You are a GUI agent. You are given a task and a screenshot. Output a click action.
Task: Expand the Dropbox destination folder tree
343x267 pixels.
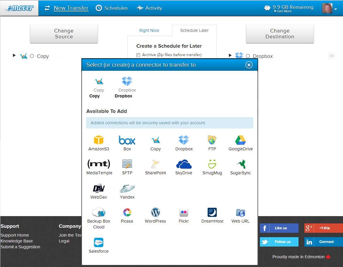(x=230, y=55)
